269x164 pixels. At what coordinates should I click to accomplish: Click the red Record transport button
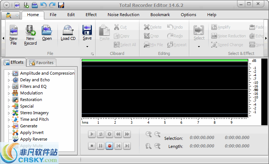[x=109, y=146]
